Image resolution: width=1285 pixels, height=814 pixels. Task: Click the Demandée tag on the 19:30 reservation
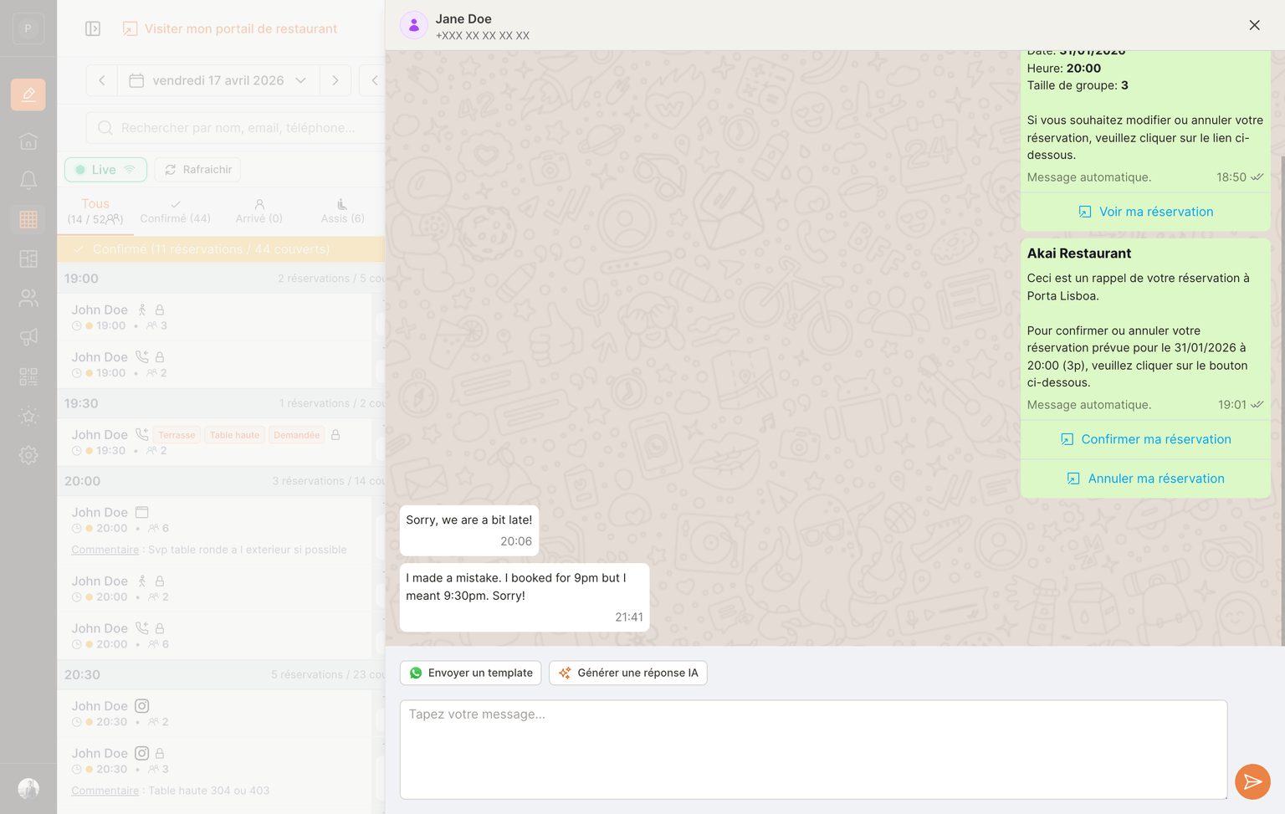pos(296,435)
